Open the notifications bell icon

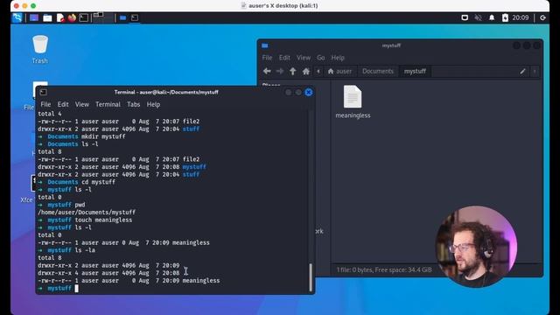pos(492,17)
